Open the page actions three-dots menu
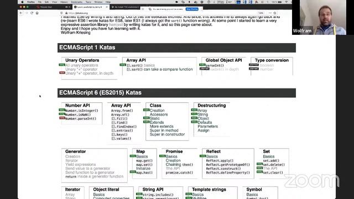This screenshot has height=199, width=354. (270, 13)
